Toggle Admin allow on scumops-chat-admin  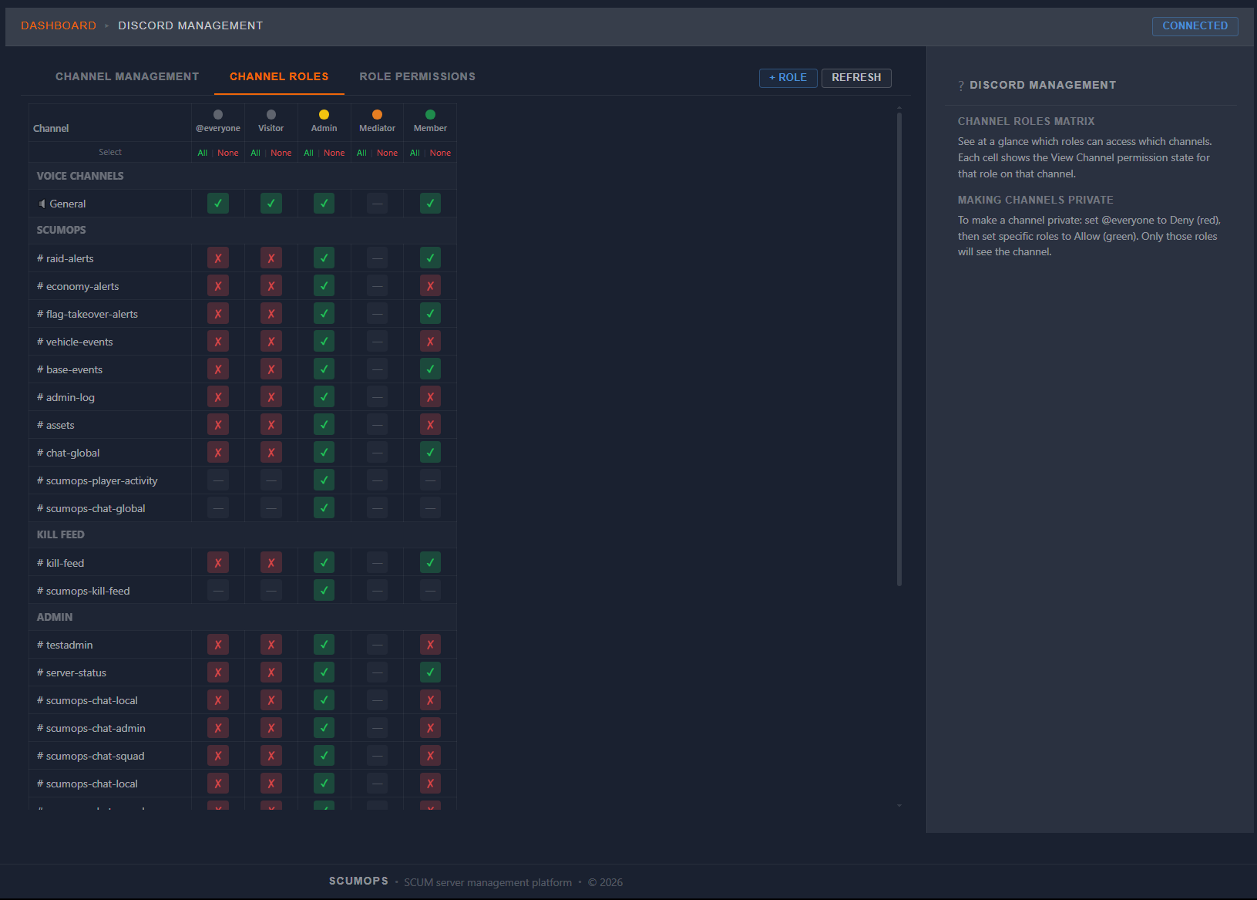pos(324,728)
